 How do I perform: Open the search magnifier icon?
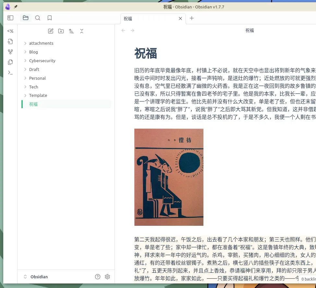[38, 18]
